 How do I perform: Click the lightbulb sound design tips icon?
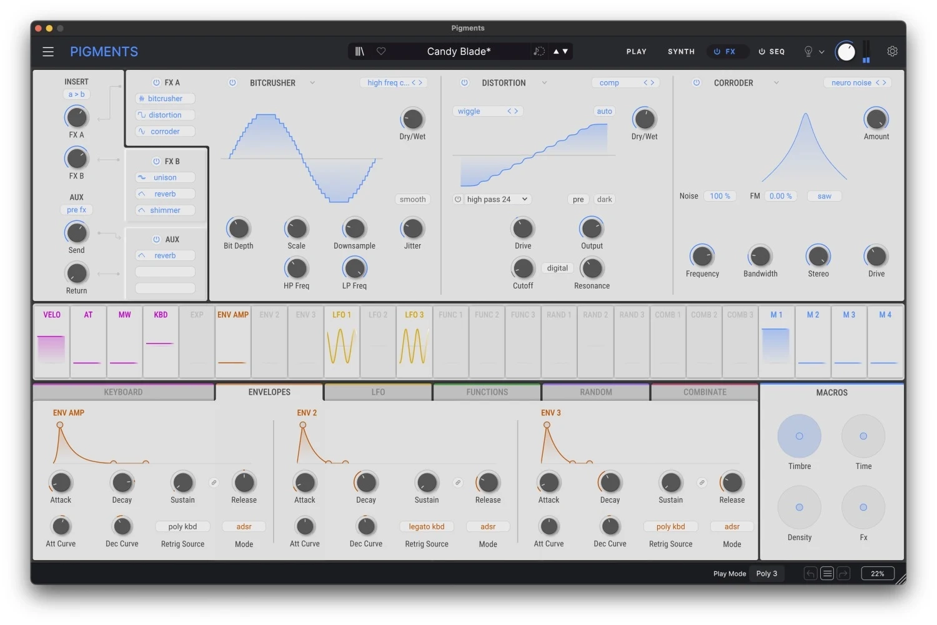click(x=808, y=52)
